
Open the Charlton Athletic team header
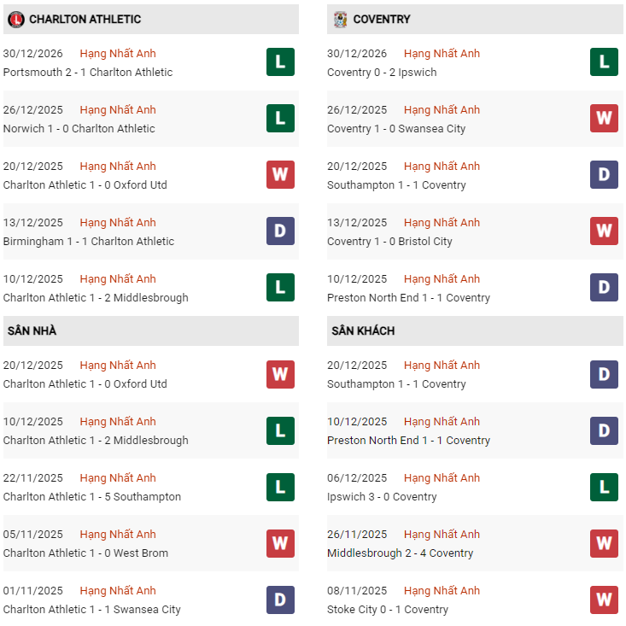pyautogui.click(x=85, y=19)
